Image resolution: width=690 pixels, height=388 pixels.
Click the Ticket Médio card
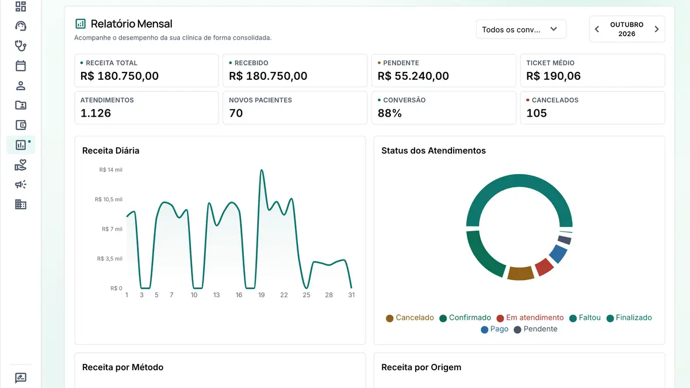click(592, 71)
